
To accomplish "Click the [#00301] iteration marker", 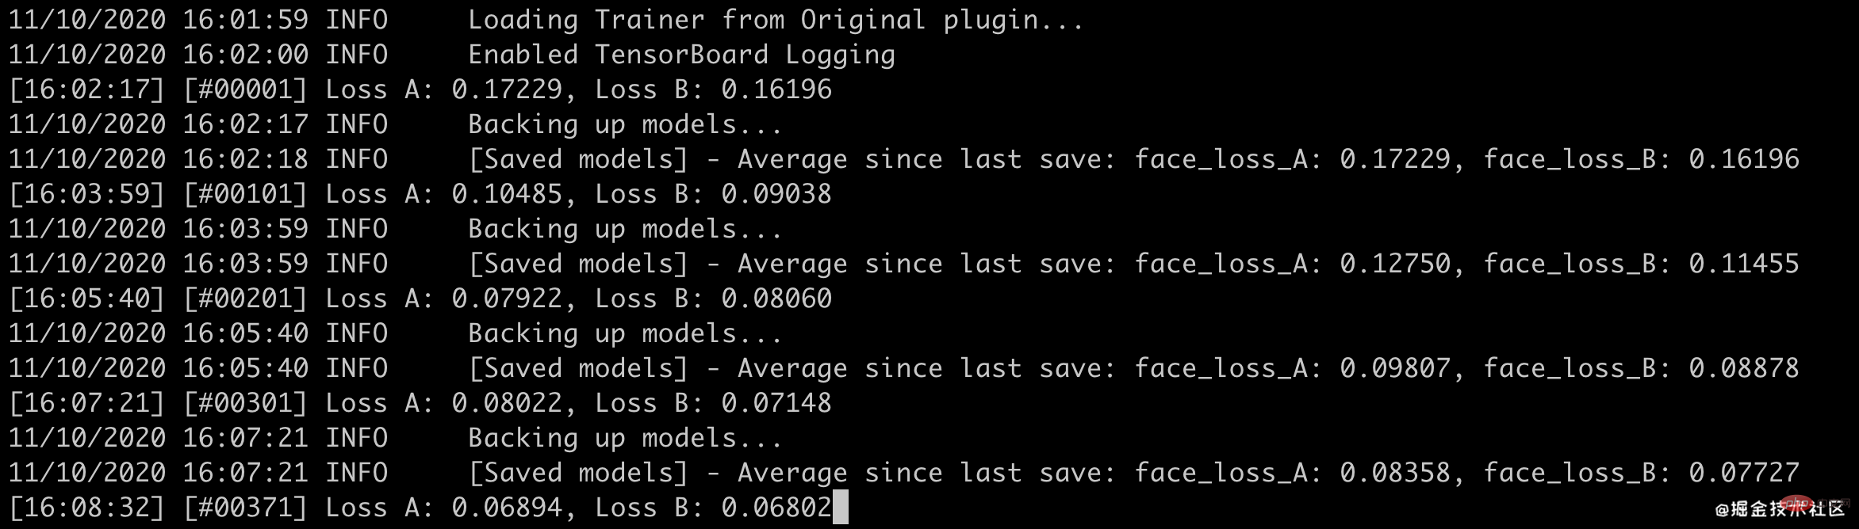I will (245, 403).
